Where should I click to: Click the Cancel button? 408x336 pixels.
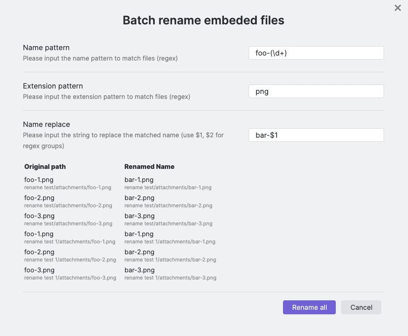pos(361,308)
